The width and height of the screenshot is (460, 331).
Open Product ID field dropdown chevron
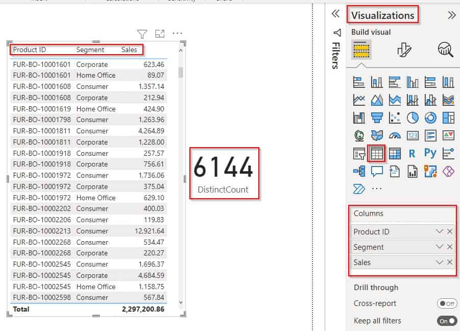point(439,231)
